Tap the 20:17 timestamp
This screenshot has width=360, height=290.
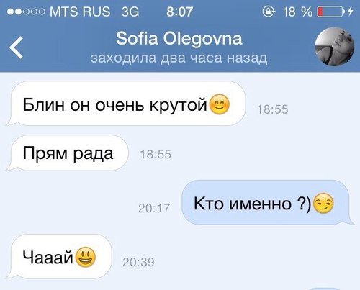pyautogui.click(x=154, y=208)
